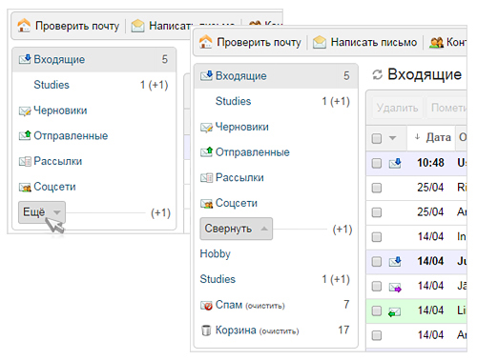Click Соцсети icon in back window
477x360 pixels.
coord(25,187)
